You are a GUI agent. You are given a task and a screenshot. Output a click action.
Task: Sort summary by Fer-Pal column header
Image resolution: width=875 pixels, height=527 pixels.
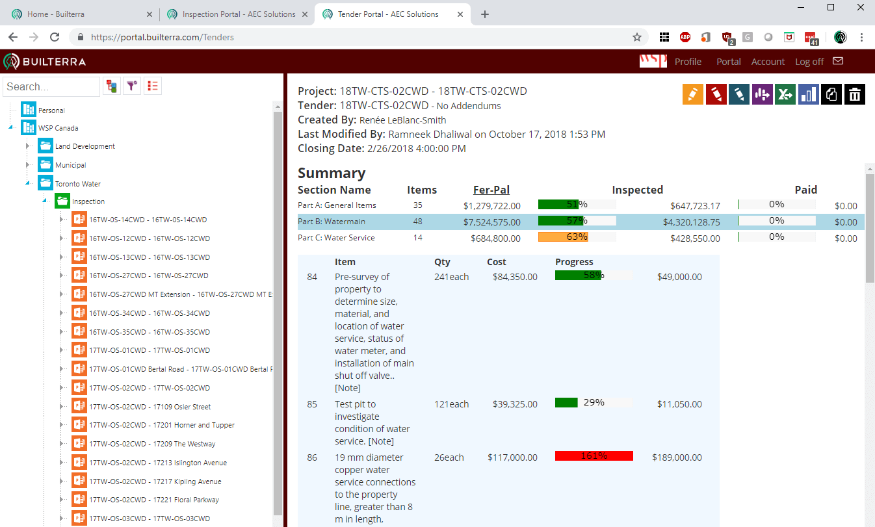point(491,190)
